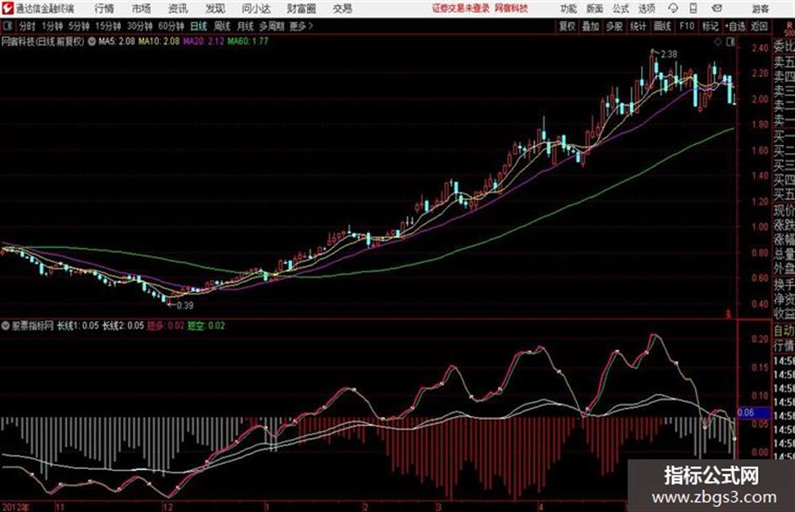
Task: Click the 复权 toolbar button
Action: coord(567,26)
